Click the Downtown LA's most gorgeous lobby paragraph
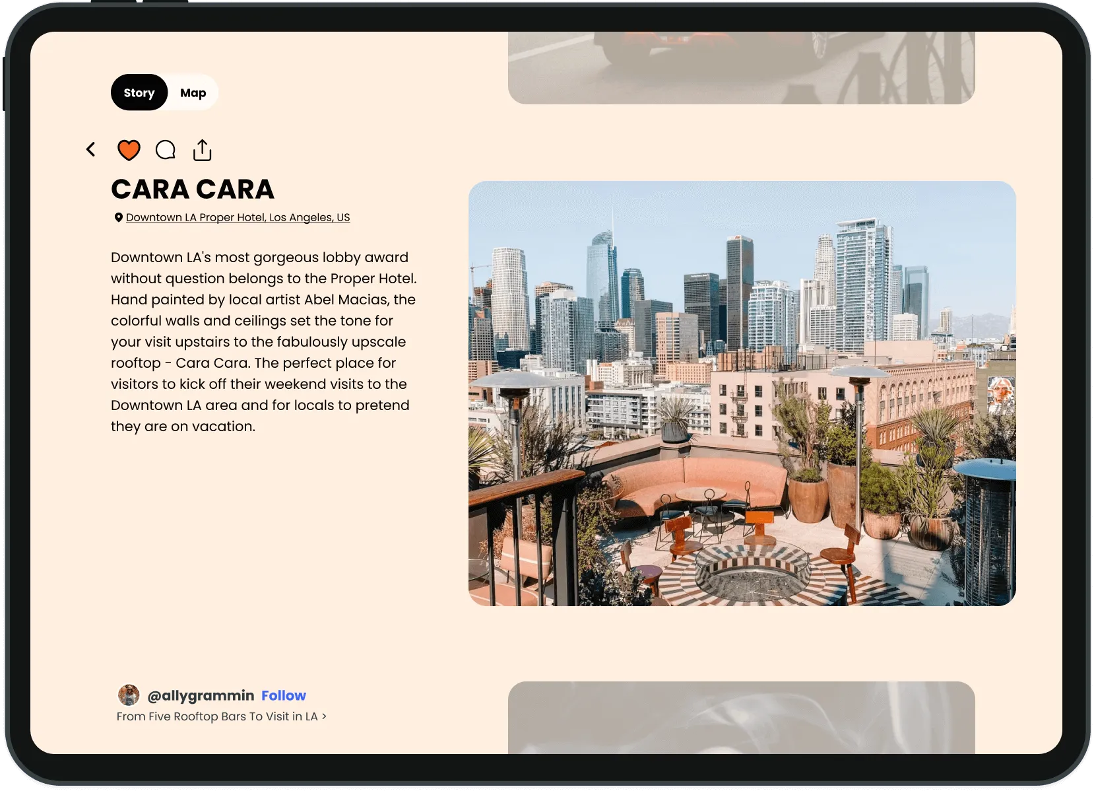The image size is (1096, 793). point(264,342)
